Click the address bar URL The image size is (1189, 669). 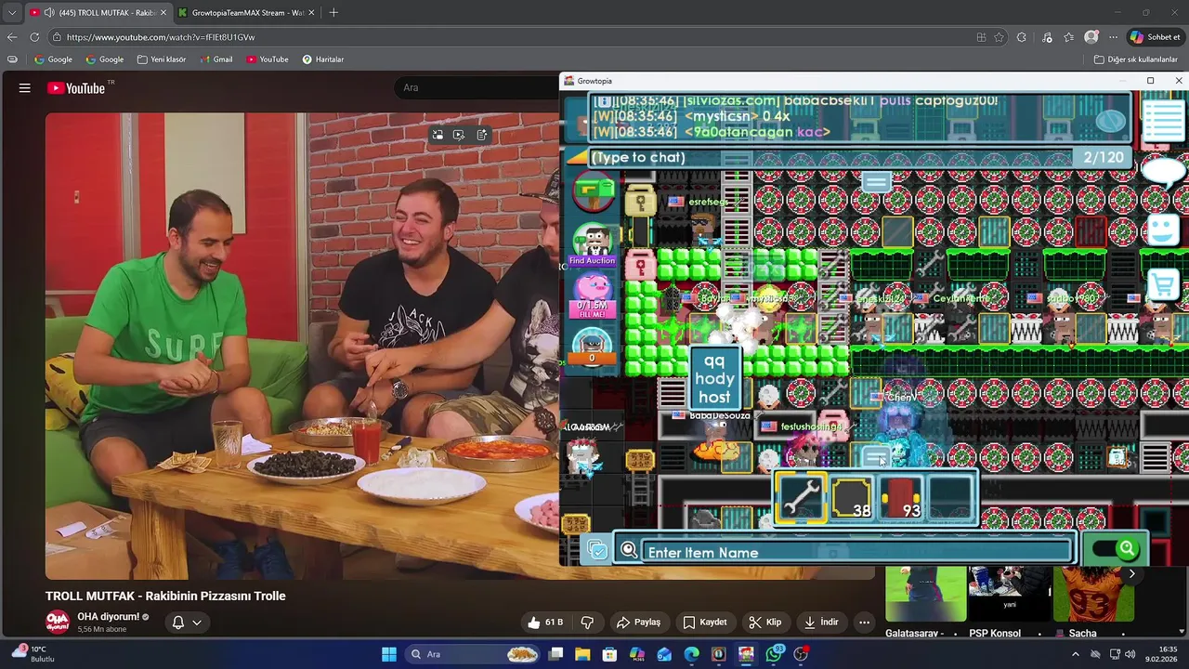[161, 37]
